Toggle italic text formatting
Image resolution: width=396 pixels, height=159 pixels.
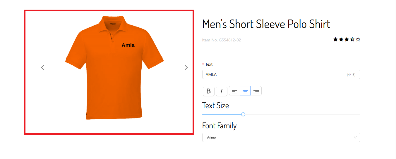(222, 91)
